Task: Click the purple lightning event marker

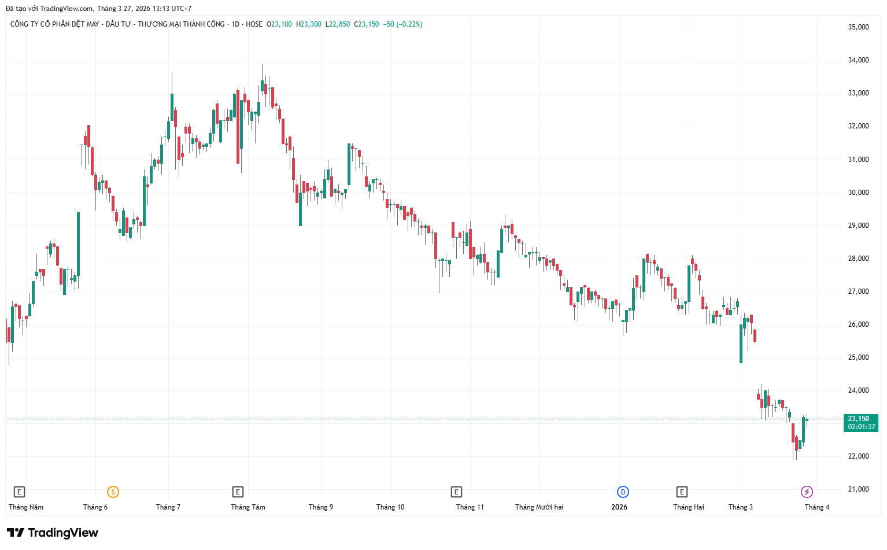Action: 807,492
